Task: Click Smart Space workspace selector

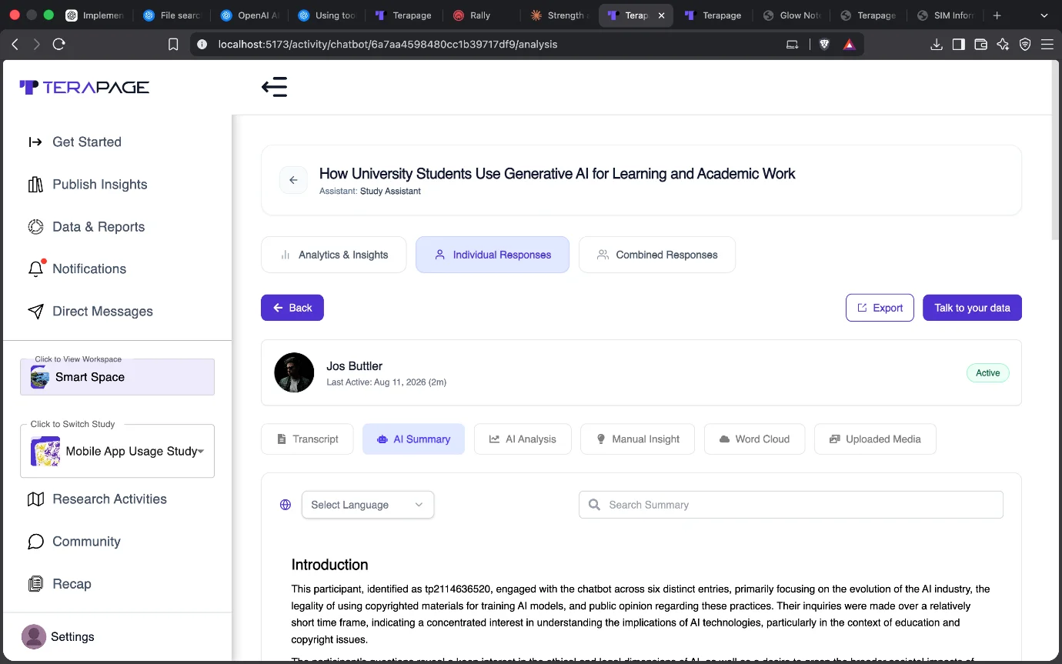Action: [x=117, y=377]
